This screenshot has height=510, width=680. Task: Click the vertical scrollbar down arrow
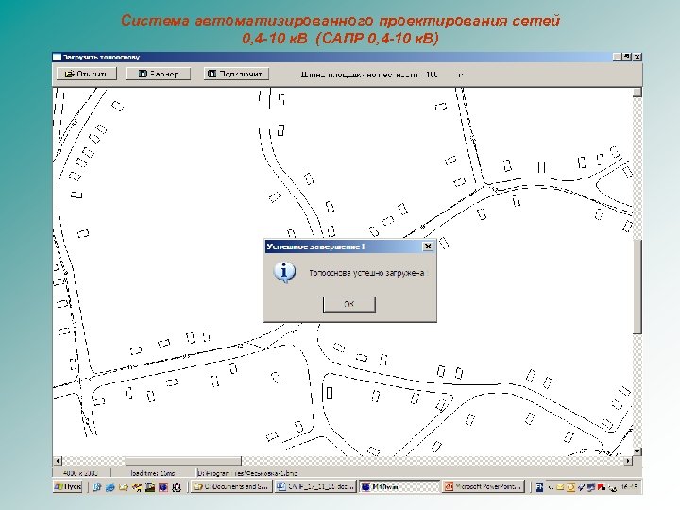click(637, 451)
